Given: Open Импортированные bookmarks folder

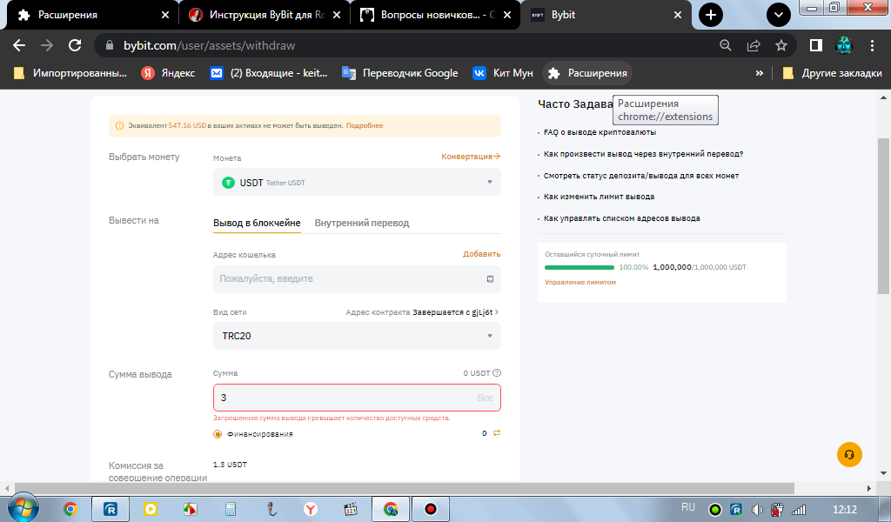Looking at the screenshot, I should pos(70,73).
